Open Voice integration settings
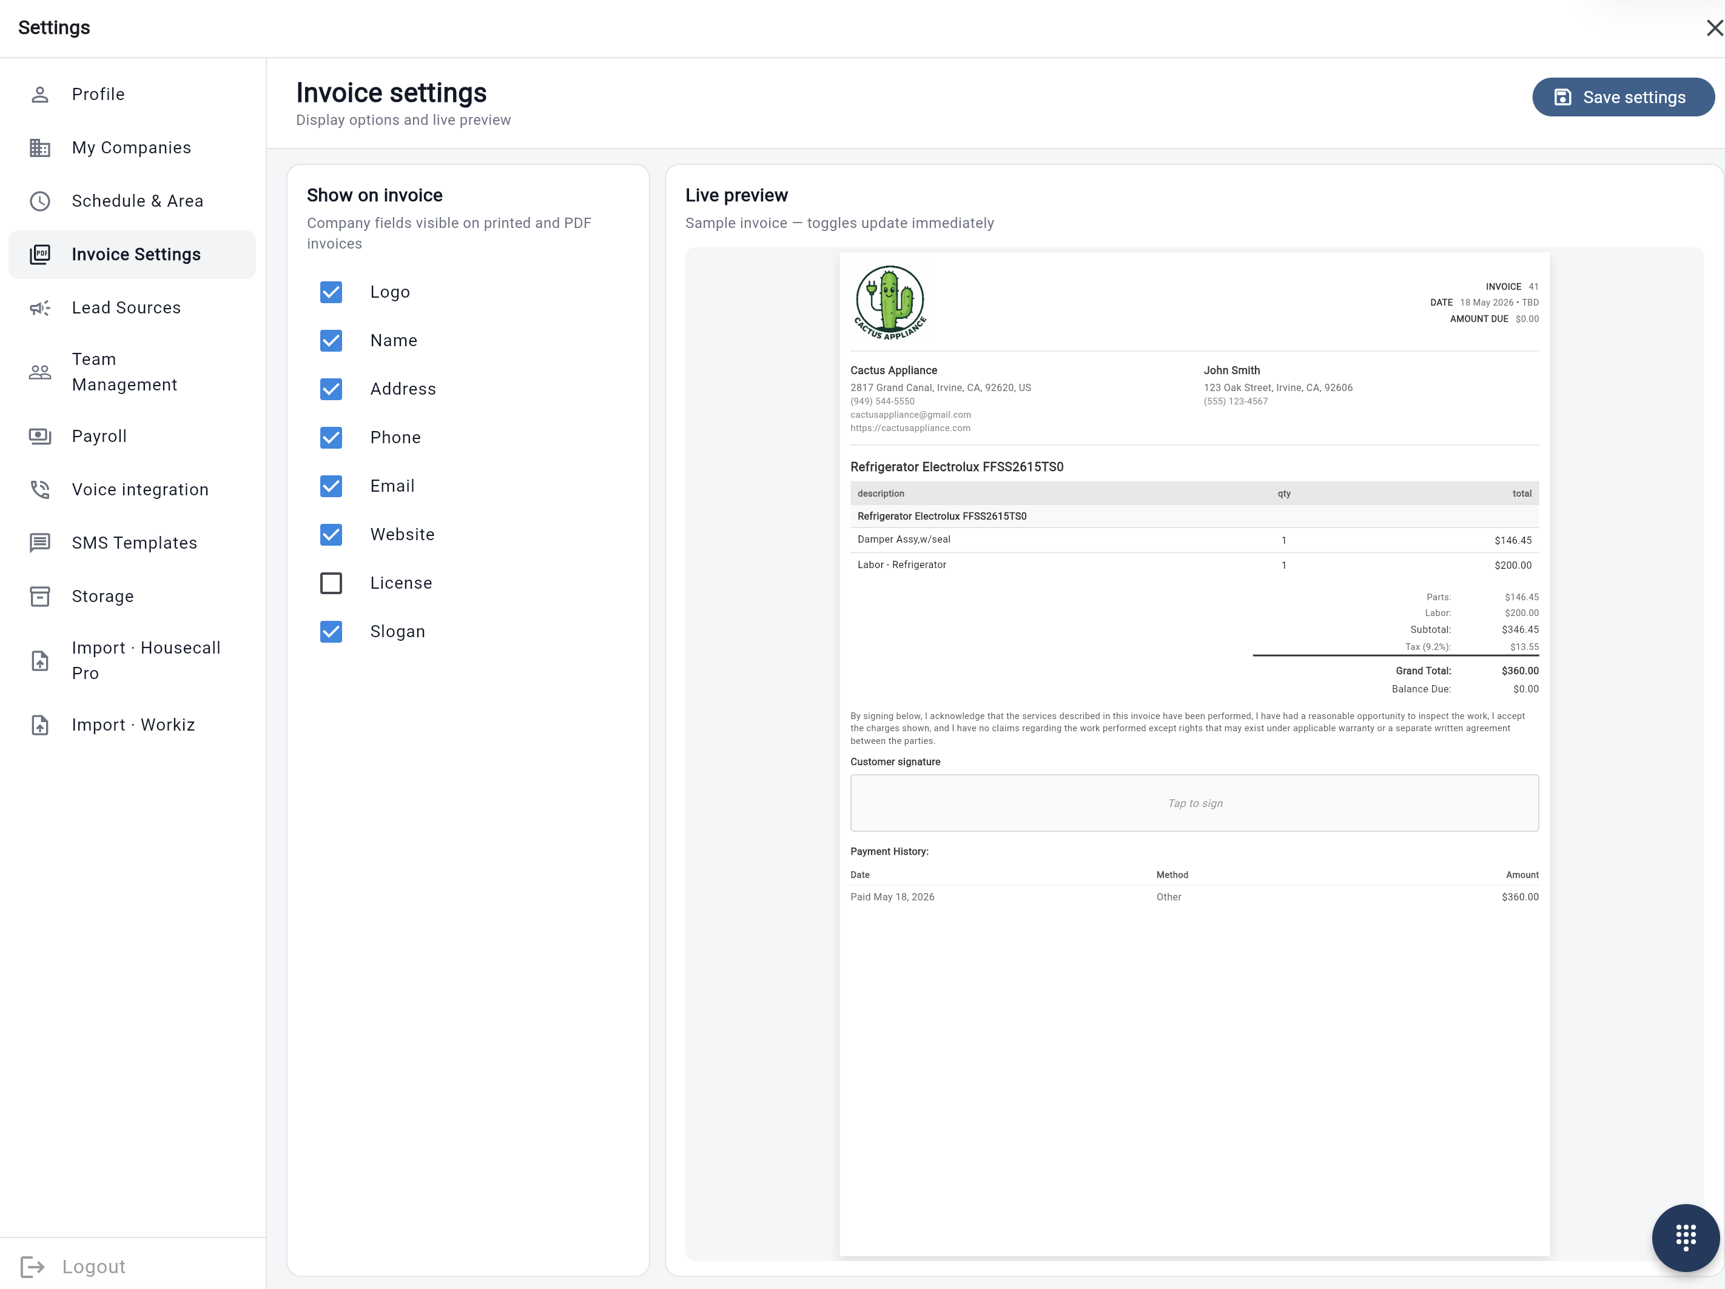The width and height of the screenshot is (1725, 1289). (x=132, y=489)
